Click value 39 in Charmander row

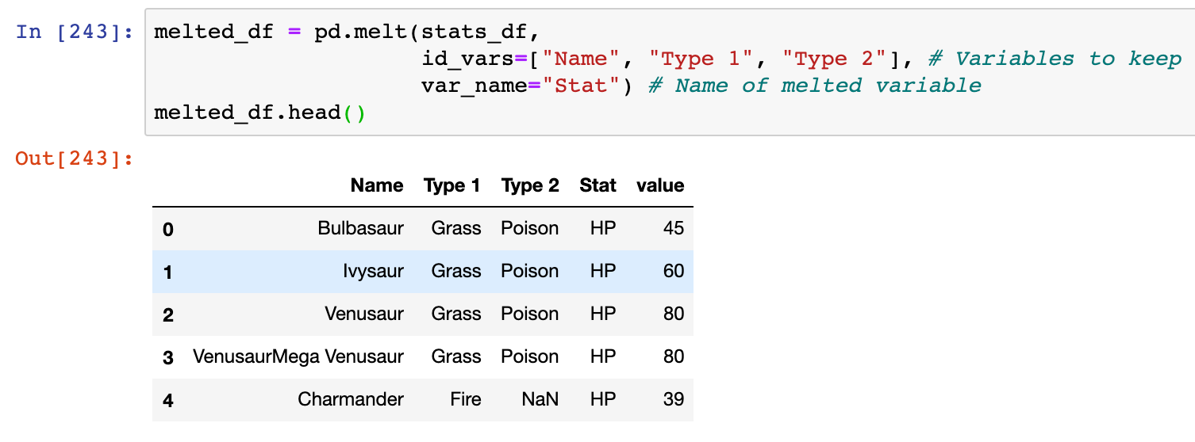point(674,399)
